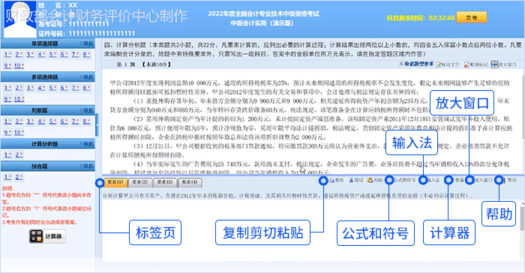This screenshot has width=525, height=273.
Task: Switch to the 要求(2) tab
Action: pyautogui.click(x=140, y=182)
